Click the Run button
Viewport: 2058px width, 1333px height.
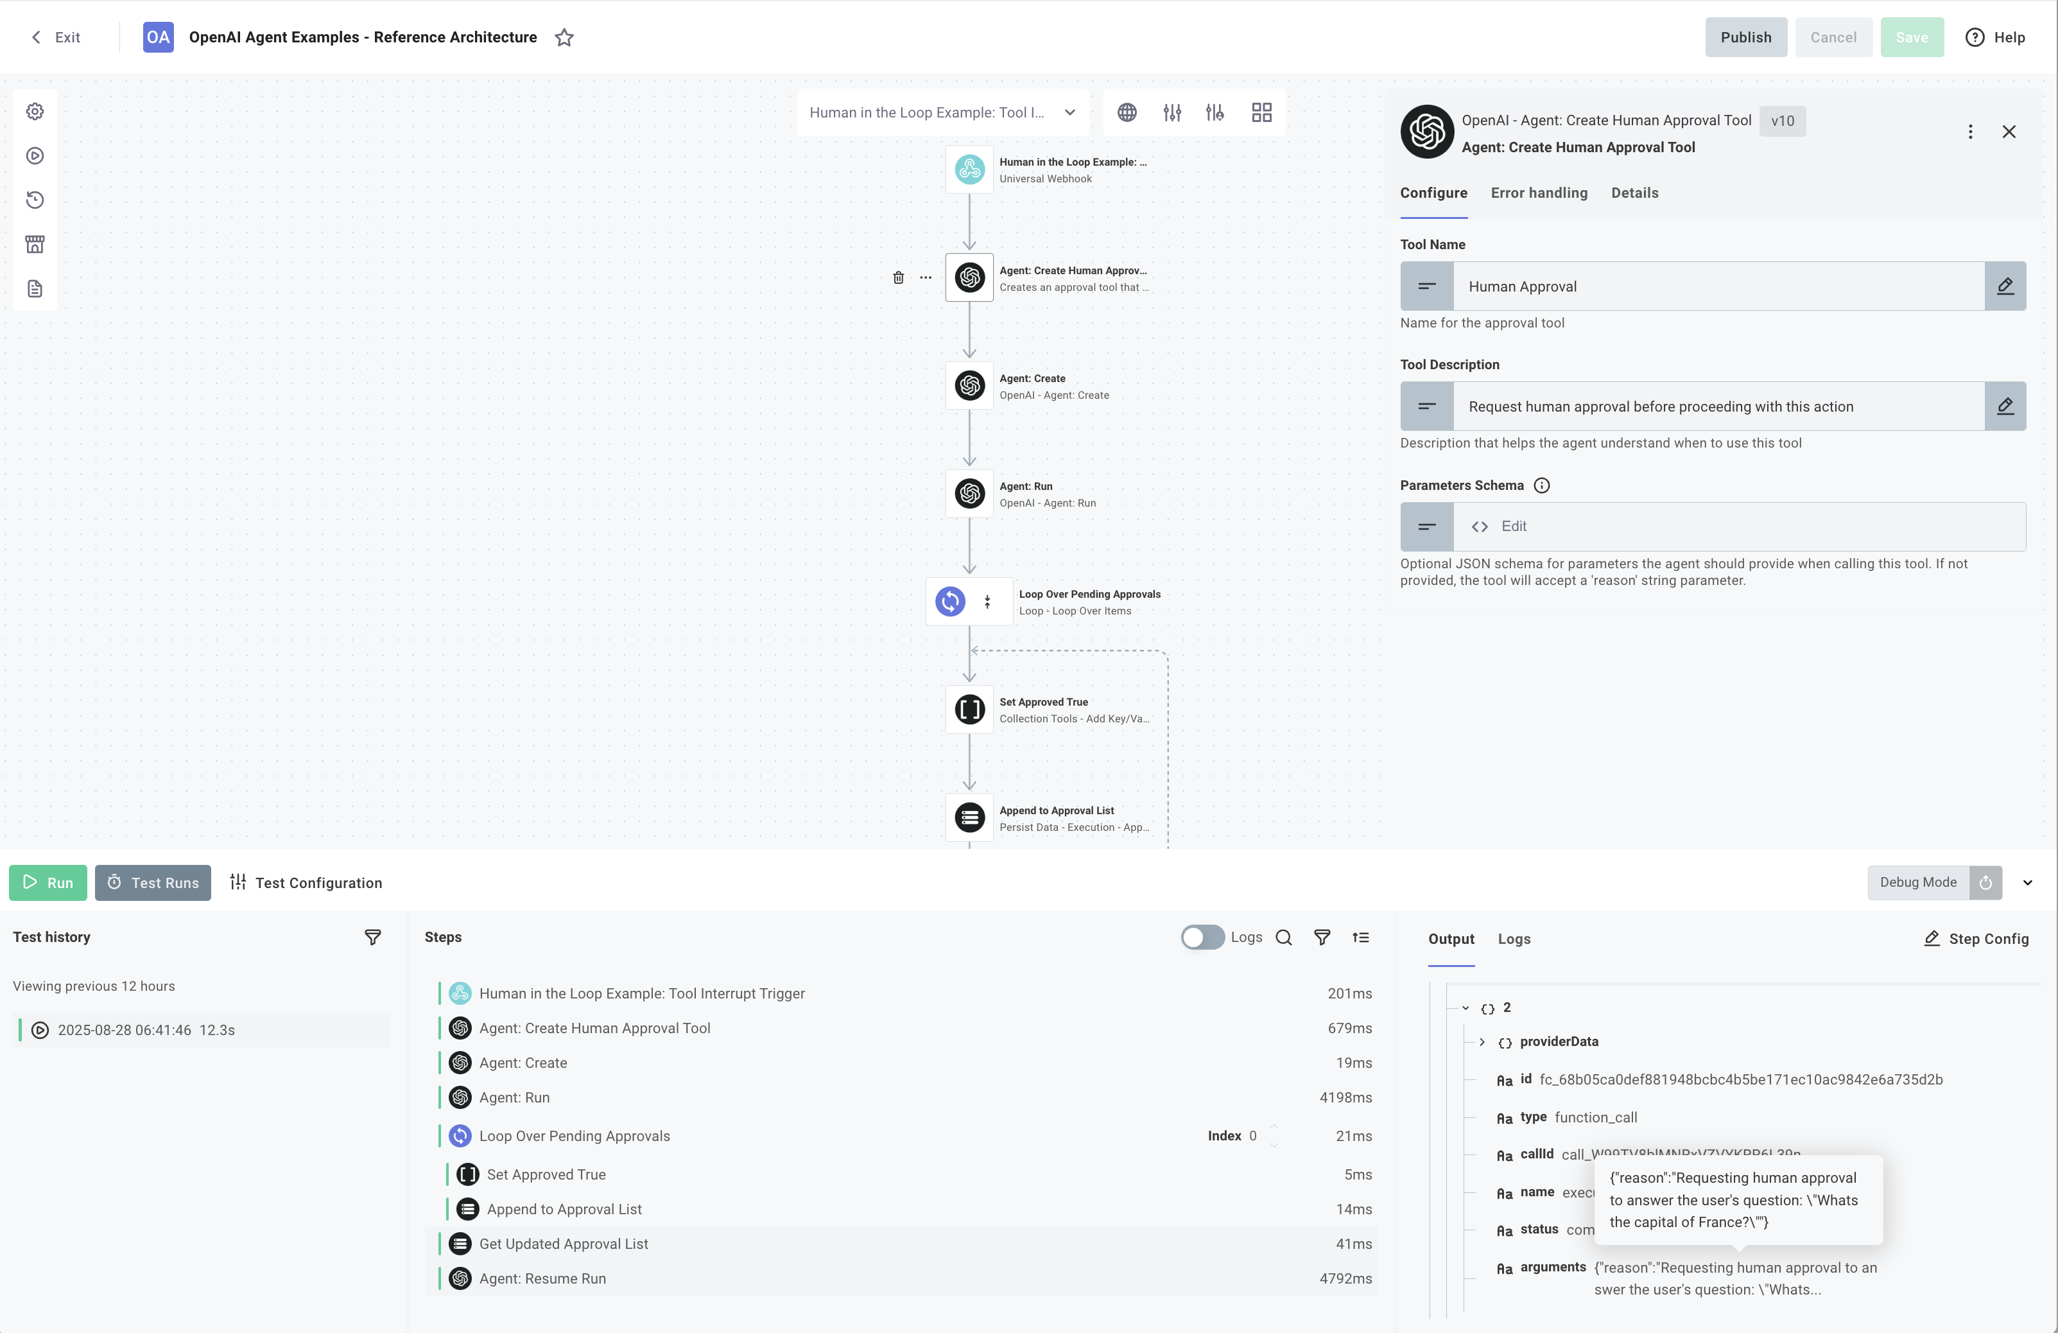tap(48, 882)
